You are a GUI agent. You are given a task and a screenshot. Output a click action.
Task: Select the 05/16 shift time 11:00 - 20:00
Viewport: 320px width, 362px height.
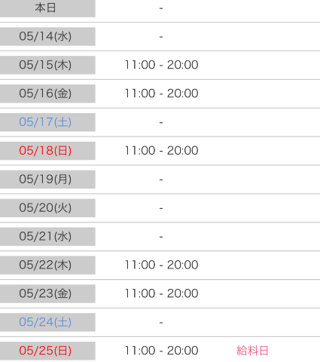pos(162,94)
